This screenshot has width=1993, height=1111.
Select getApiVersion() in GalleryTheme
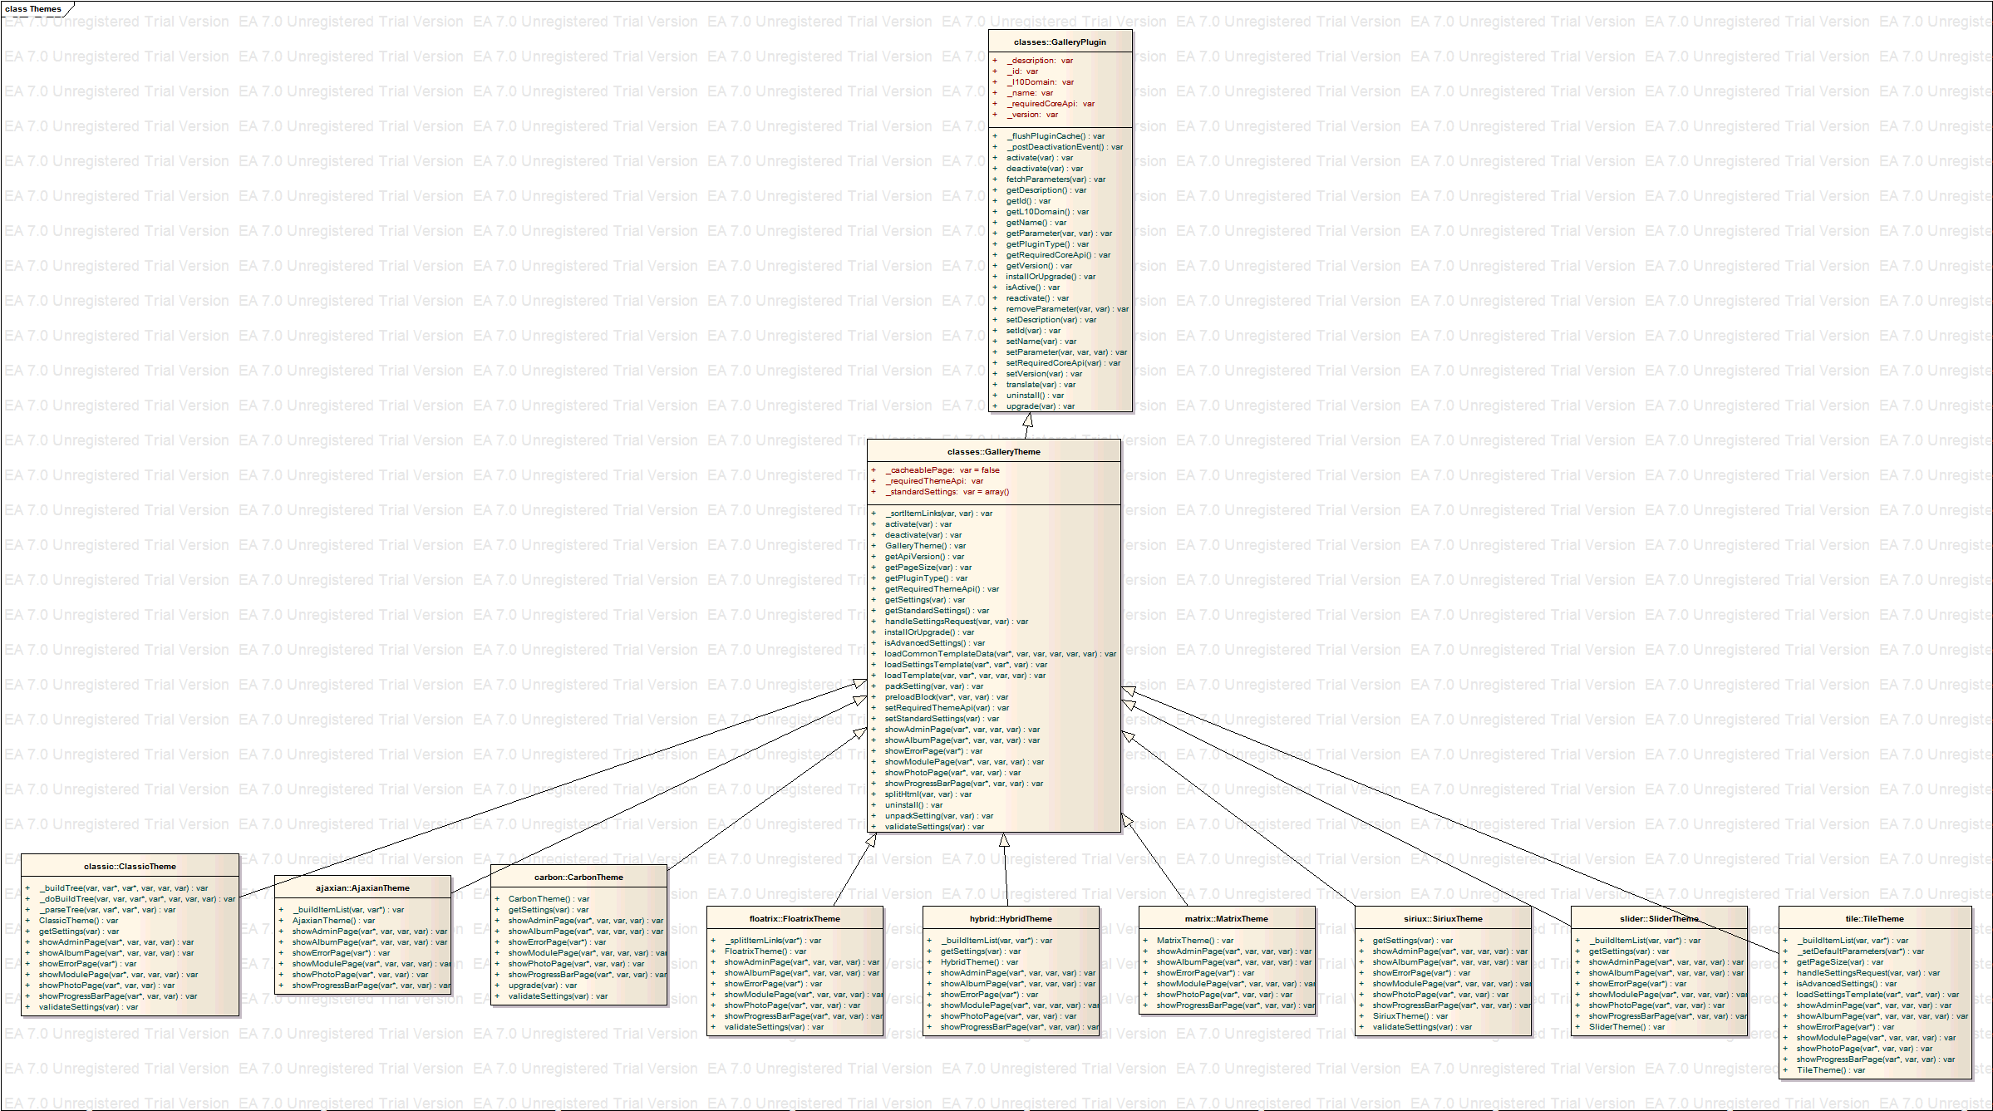924,557
